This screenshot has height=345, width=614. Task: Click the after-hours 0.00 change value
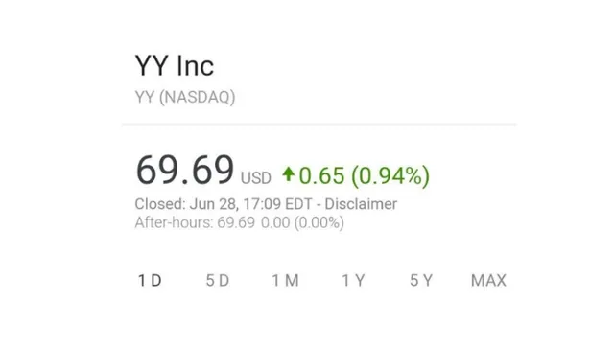(275, 222)
